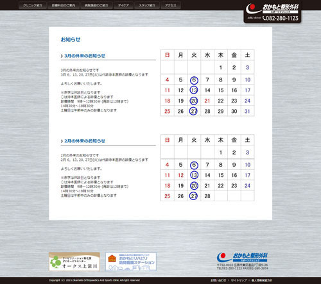This screenshot has width=321, height=284.
Task: Select the スタッフ紹介 navigation item
Action: point(147,5)
